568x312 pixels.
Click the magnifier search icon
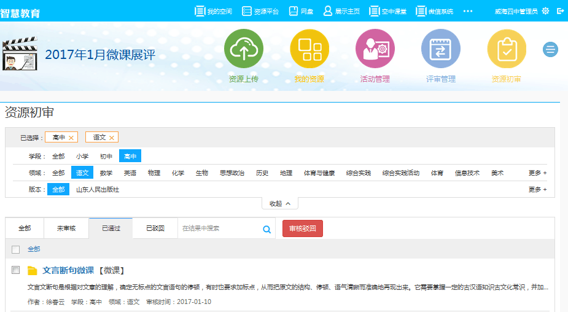267,229
